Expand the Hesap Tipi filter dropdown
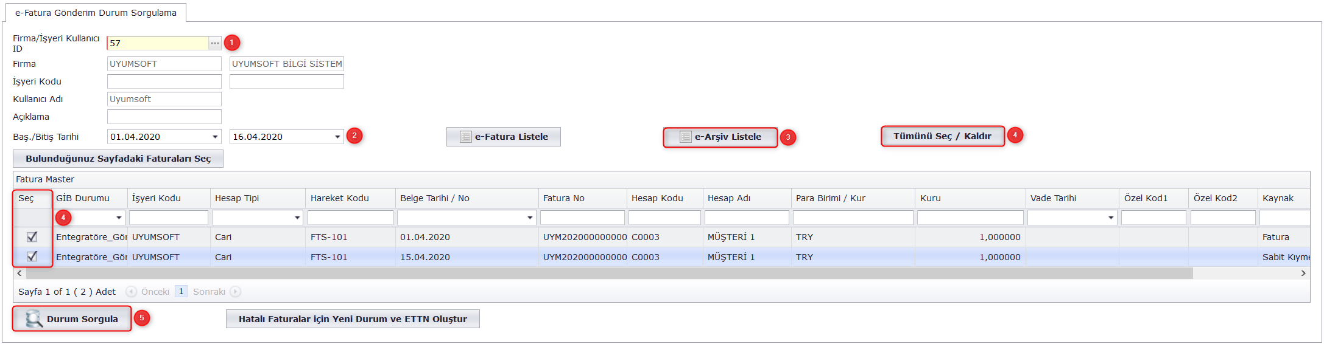This screenshot has height=344, width=1324. pos(297,218)
